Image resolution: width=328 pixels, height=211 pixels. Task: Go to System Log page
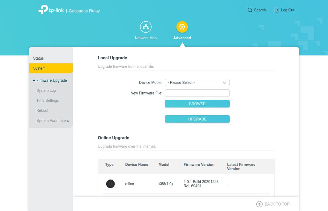(x=46, y=90)
